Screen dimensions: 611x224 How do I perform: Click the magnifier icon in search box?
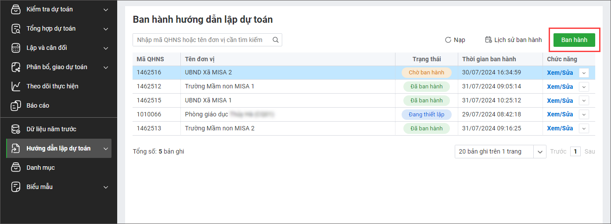click(276, 40)
